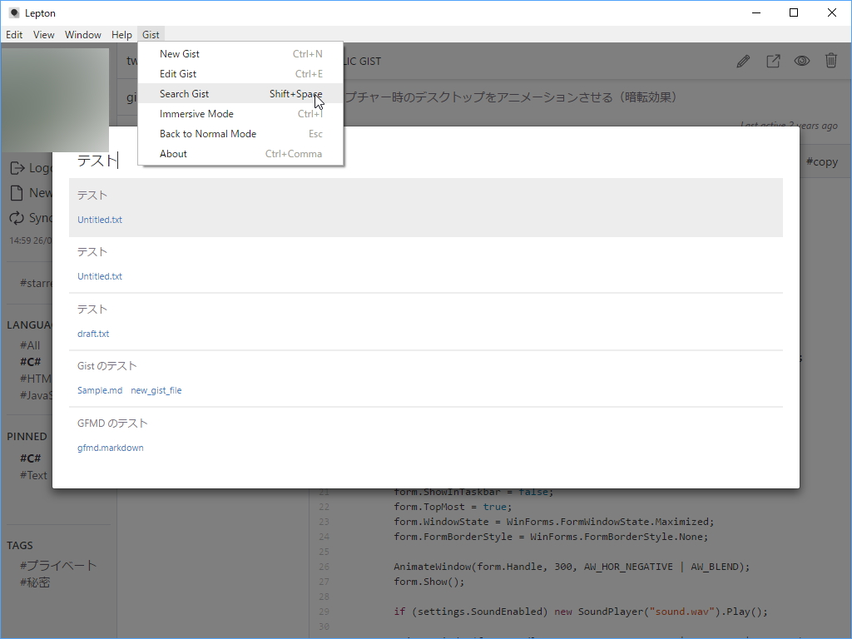Click the blurred user avatar thumbnail
Viewport: 852px width, 639px height.
[55, 100]
